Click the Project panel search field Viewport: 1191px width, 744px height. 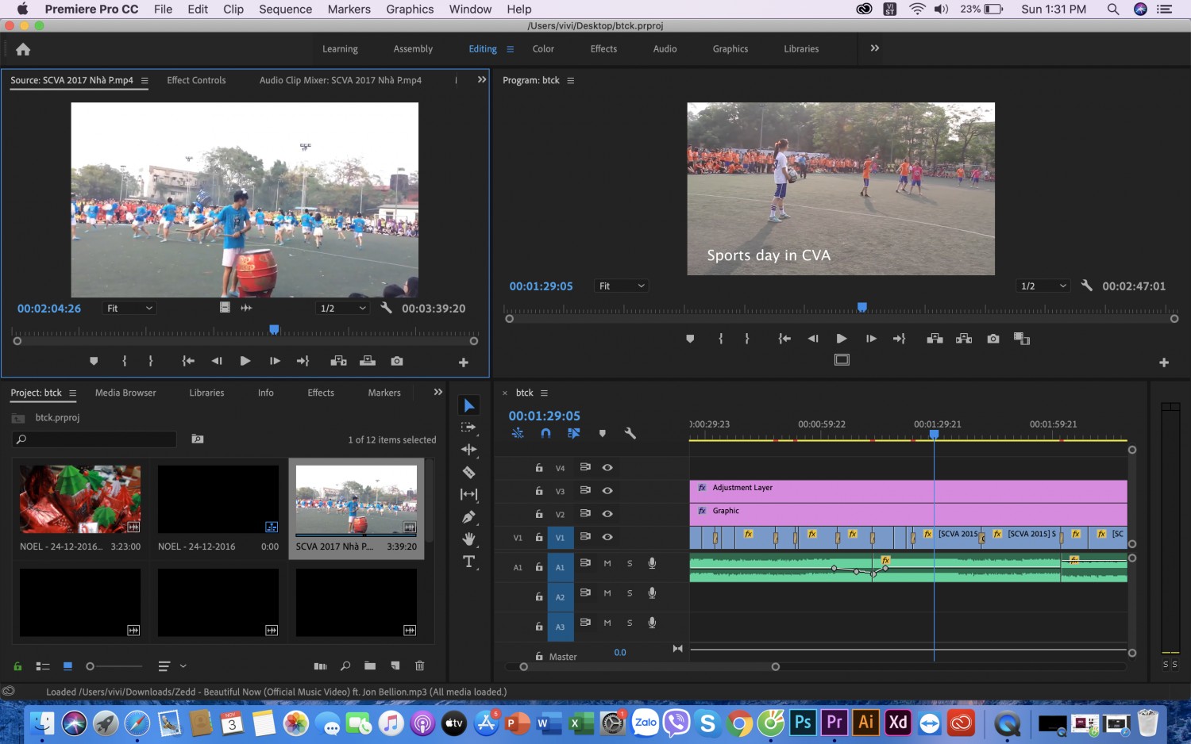[94, 439]
